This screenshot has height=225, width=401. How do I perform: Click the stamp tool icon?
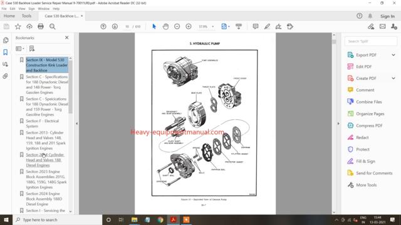coord(290,26)
